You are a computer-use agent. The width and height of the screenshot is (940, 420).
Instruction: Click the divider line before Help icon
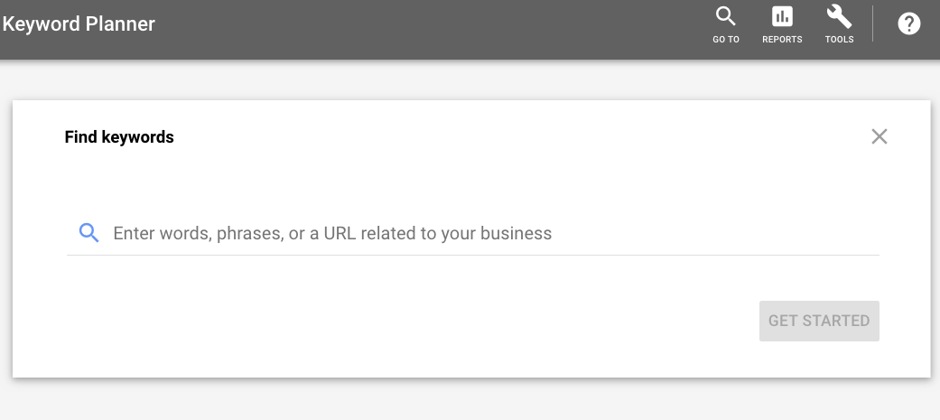pos(873,24)
